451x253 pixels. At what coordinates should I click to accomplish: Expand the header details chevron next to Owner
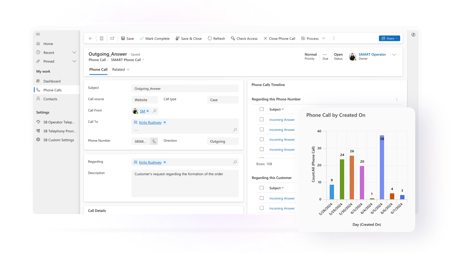(x=394, y=55)
